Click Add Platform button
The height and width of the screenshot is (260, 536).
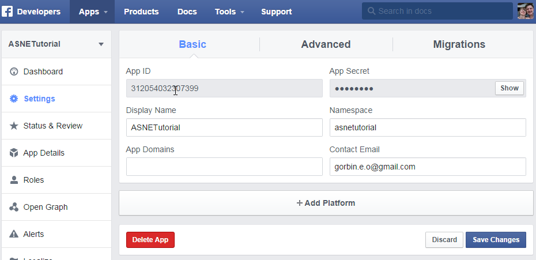326,203
